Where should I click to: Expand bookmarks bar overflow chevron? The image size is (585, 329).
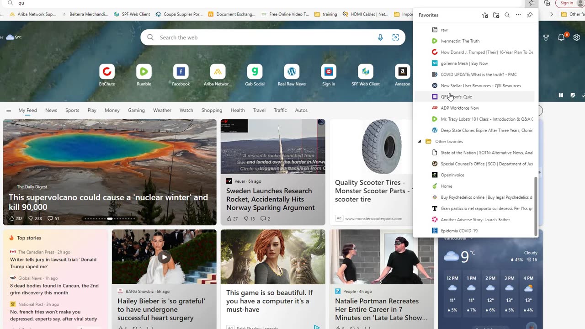pos(552,14)
